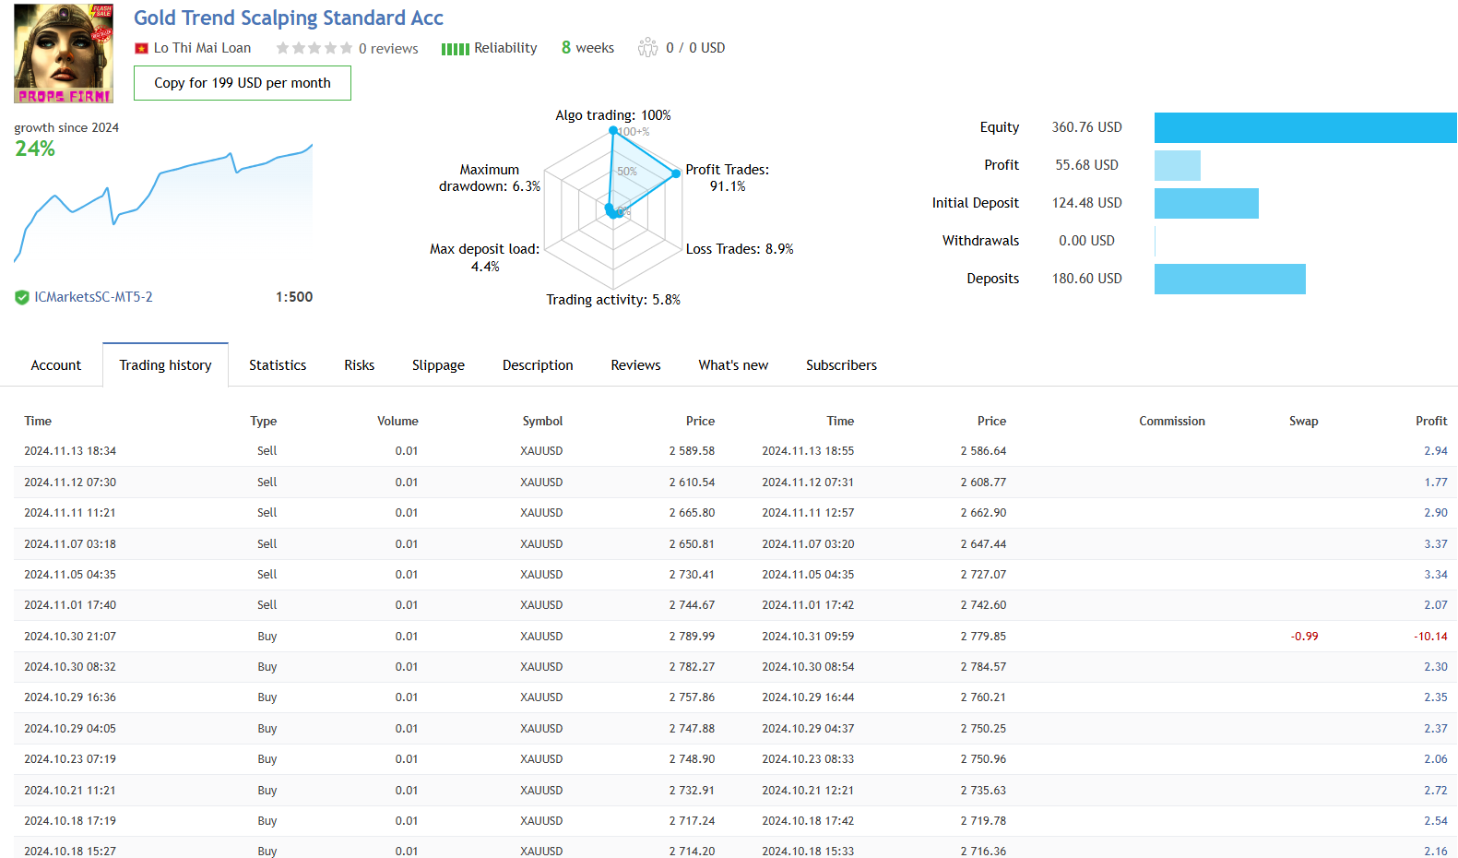This screenshot has width=1458, height=858.
Task: Click the subscribers people icon
Action: [647, 47]
